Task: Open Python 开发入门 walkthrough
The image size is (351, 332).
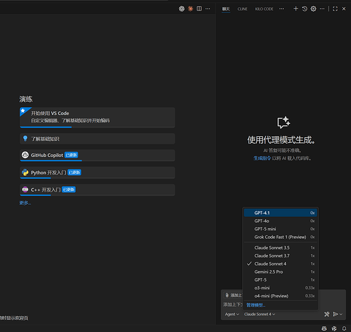Action: pos(97,172)
